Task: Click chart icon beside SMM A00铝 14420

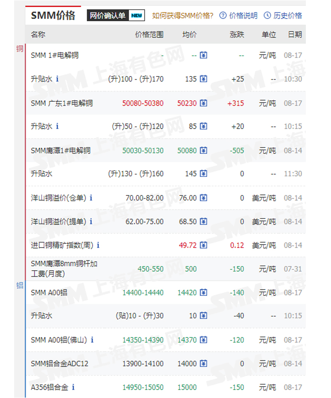Action: point(203,292)
